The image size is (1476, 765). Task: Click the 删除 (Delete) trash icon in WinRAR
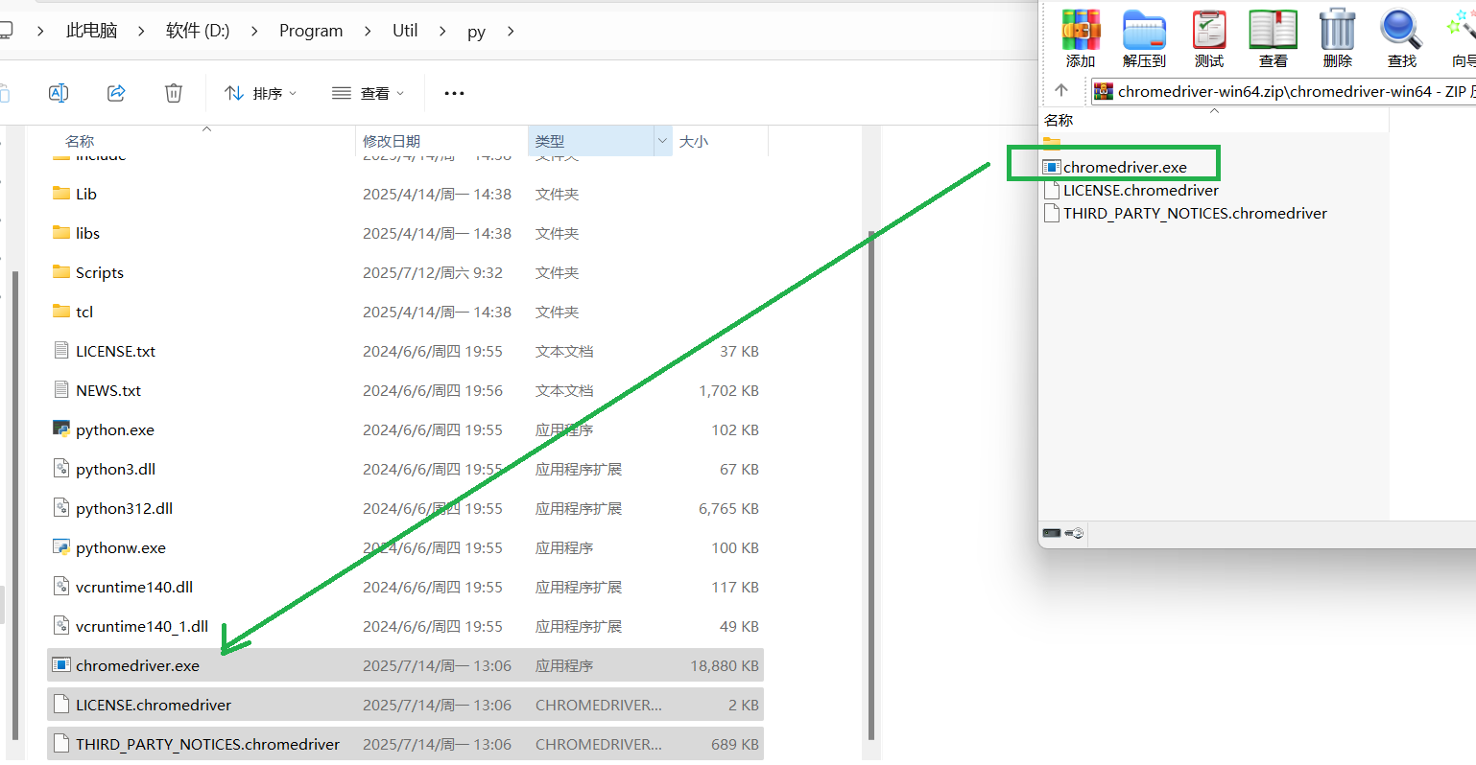[1336, 38]
